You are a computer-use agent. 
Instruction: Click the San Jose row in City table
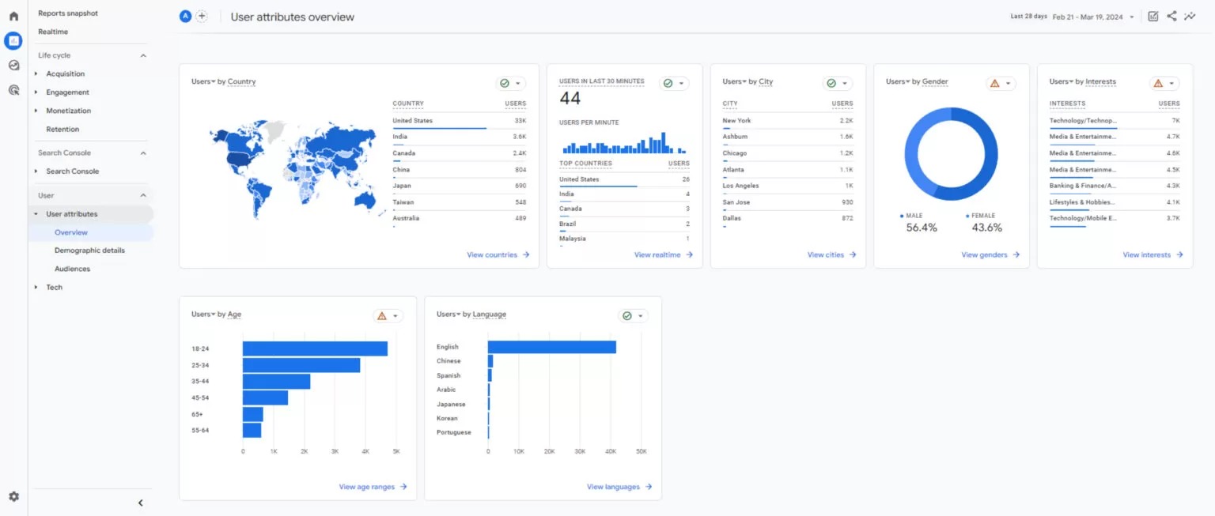[788, 202]
